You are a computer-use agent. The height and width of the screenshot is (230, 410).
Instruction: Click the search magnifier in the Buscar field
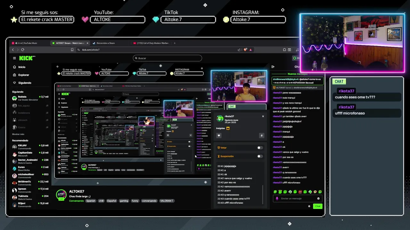tap(136, 58)
